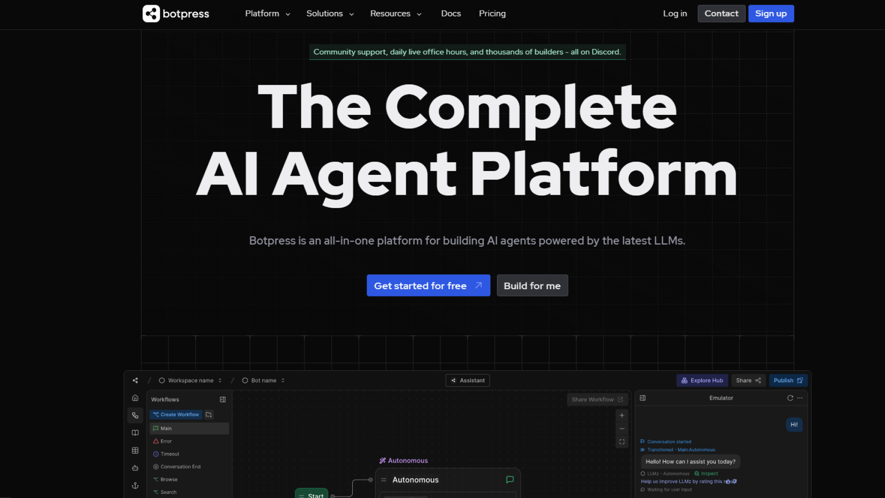Publish the bot with the Publish button
Screen dimensions: 885x498
pos(788,380)
